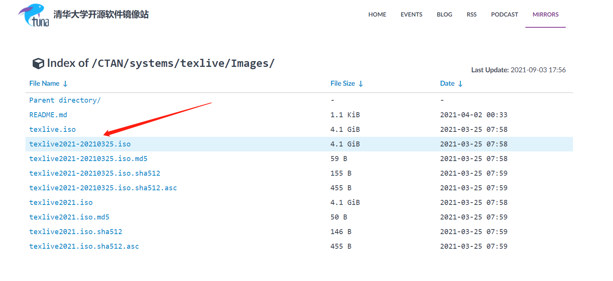
Task: Click the sort arrow next to Date
Action: tap(460, 84)
